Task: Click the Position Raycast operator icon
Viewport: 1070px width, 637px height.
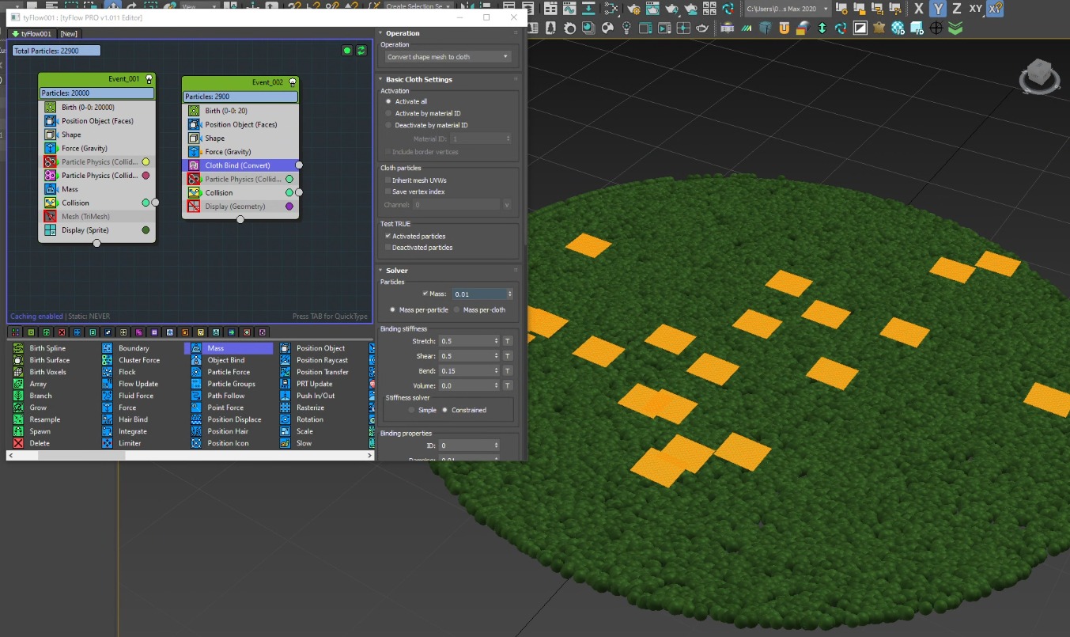Action: click(x=285, y=360)
